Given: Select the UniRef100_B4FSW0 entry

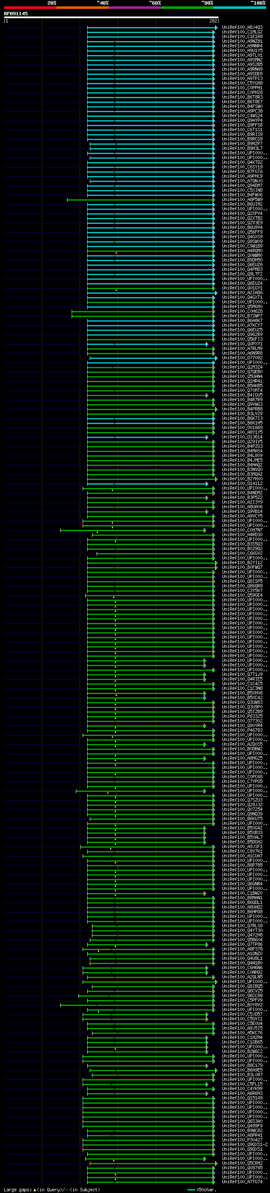Looking at the screenshot, I should pyautogui.click(x=242, y=107).
